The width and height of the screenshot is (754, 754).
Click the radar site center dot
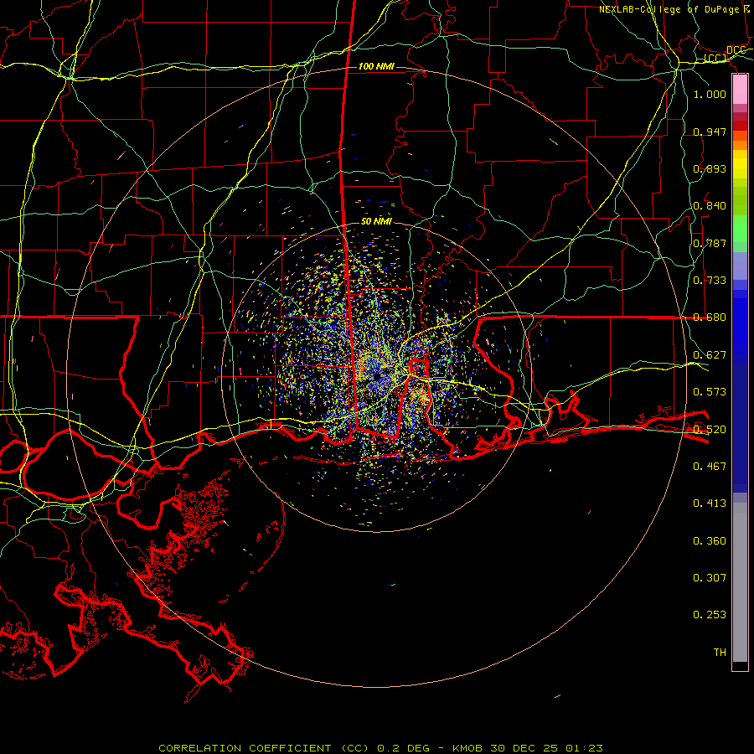(x=376, y=378)
